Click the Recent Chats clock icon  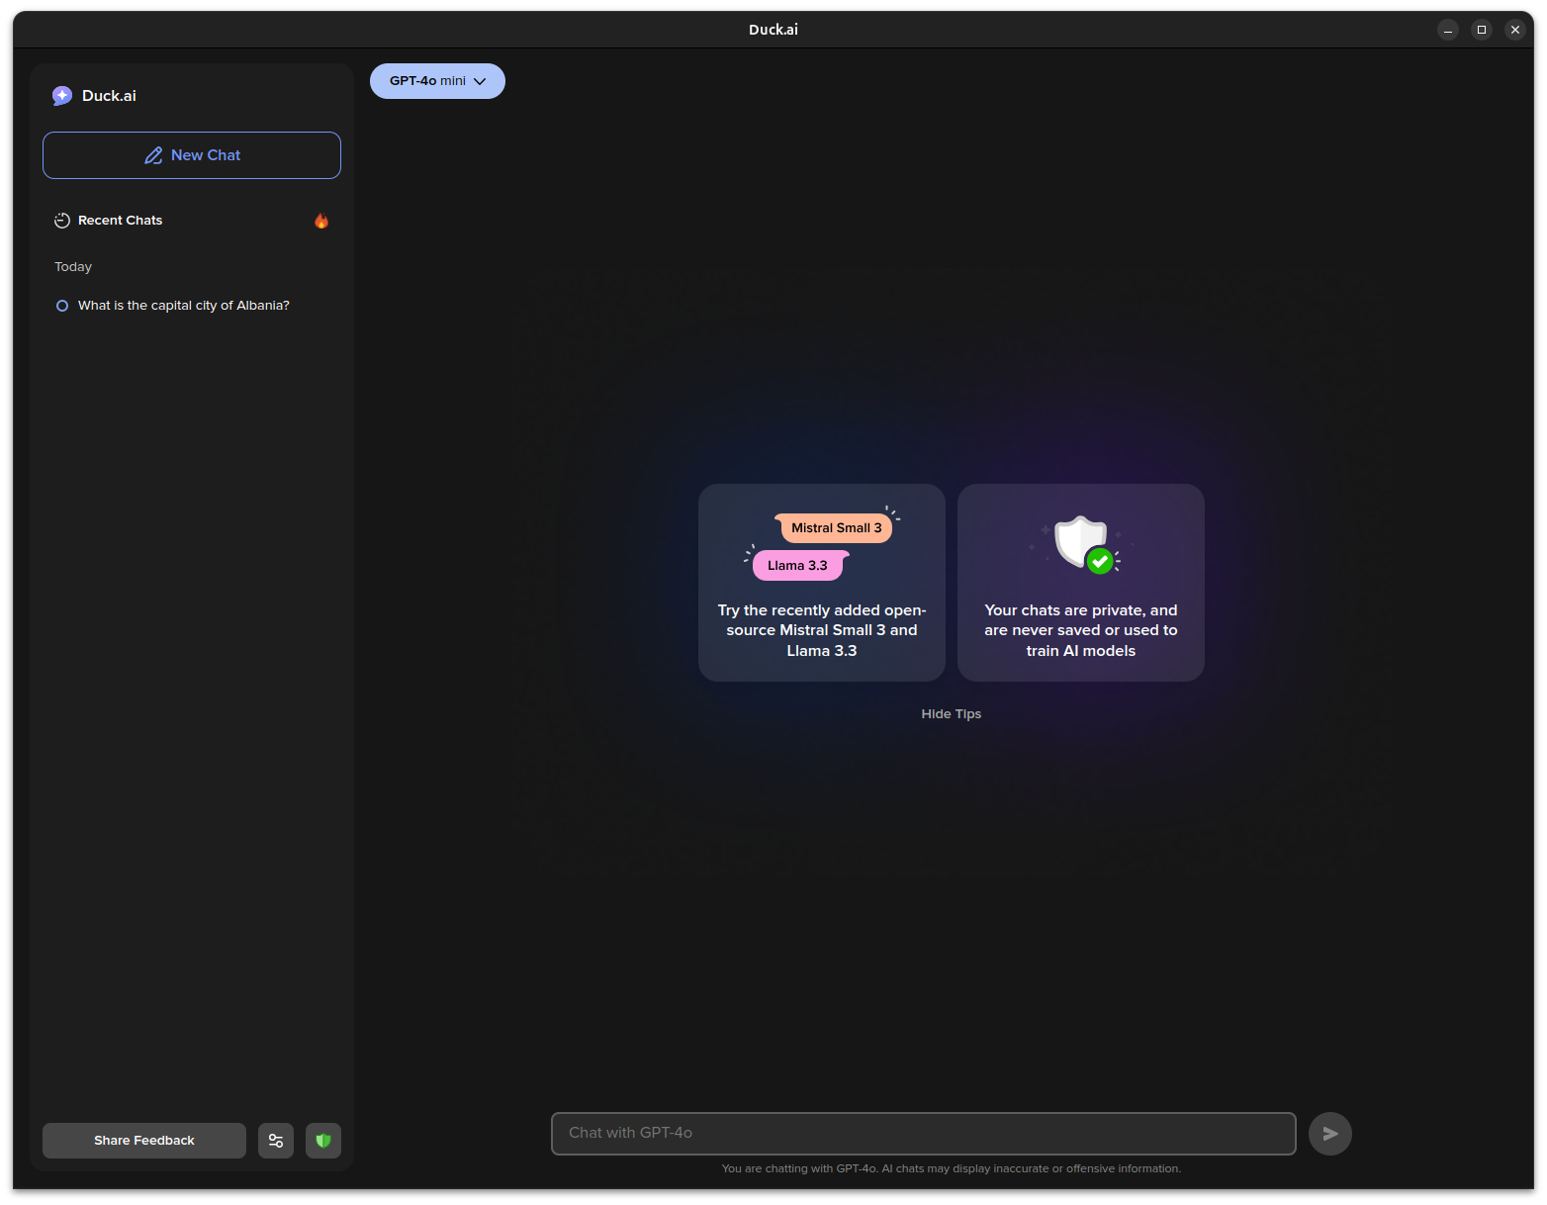click(61, 220)
